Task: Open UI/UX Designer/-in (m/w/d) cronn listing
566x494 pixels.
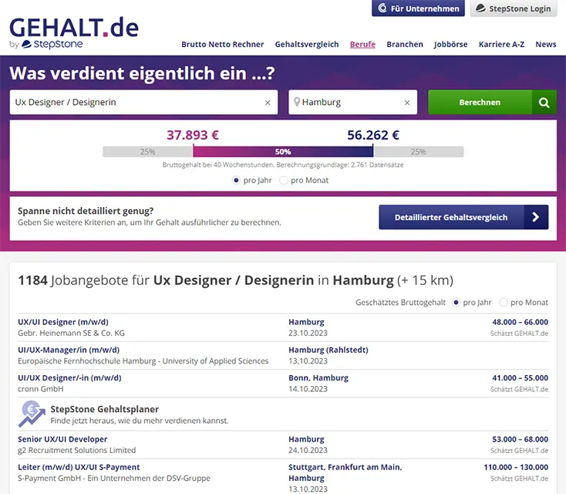Action: click(x=69, y=377)
